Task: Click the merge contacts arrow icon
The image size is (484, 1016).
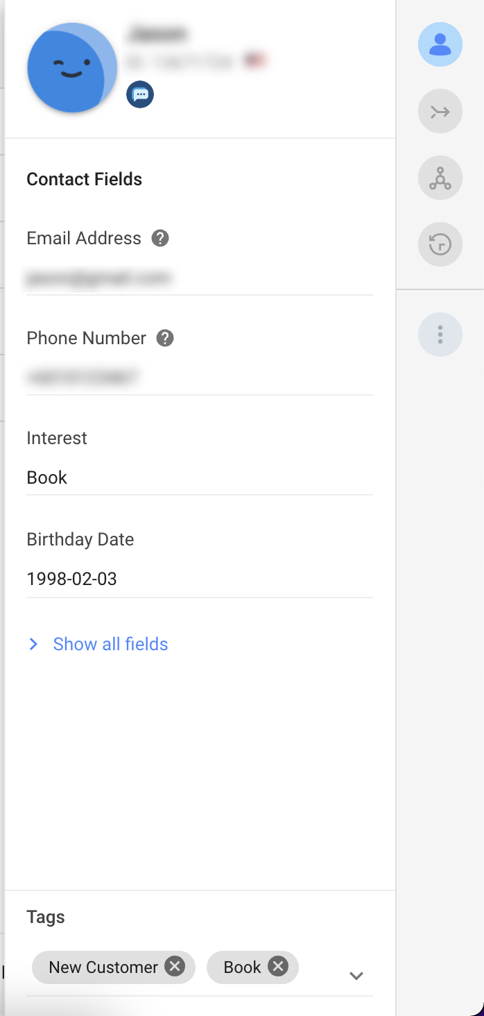Action: pyautogui.click(x=440, y=111)
